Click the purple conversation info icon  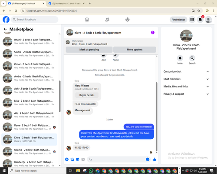[x=153, y=33]
